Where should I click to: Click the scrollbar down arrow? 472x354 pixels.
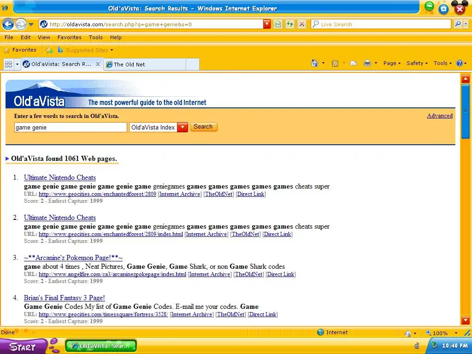466,320
